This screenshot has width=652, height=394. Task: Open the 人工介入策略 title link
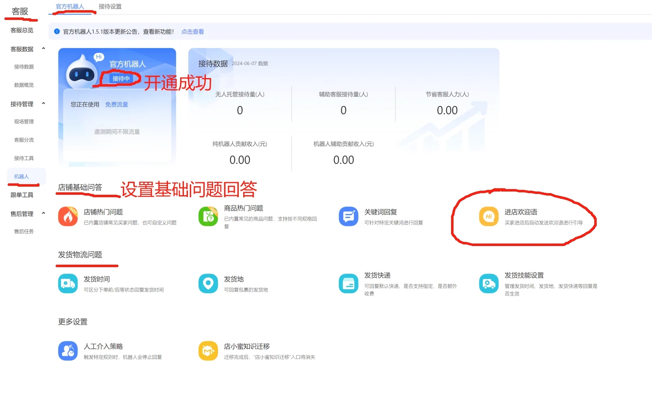pos(103,346)
